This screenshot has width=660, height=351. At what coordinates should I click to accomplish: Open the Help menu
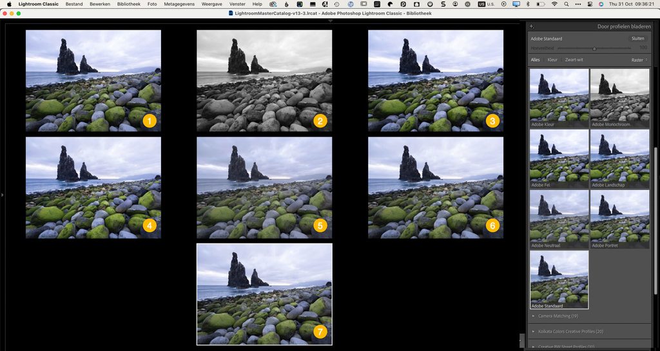coord(257,4)
